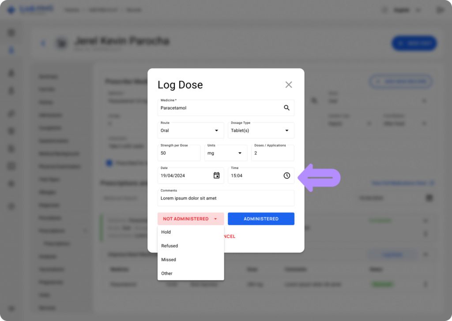Image resolution: width=452 pixels, height=321 pixels.
Task: Toggle the blue checkbox behind the dialog
Action: (109, 163)
